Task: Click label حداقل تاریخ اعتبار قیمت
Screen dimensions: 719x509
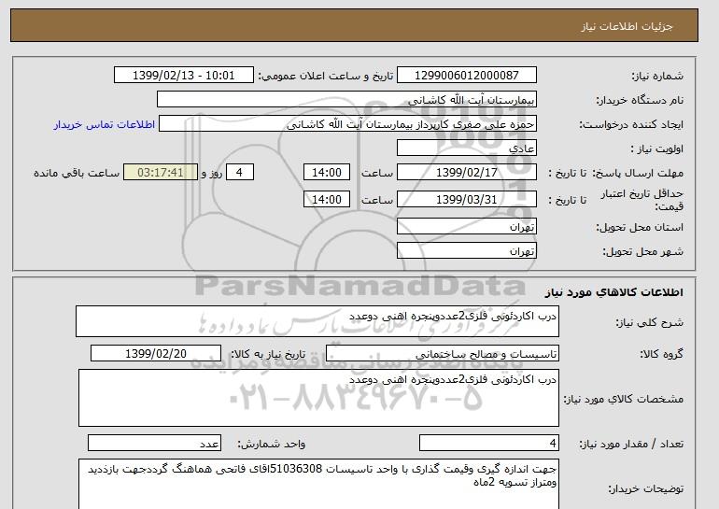Action: (642, 200)
